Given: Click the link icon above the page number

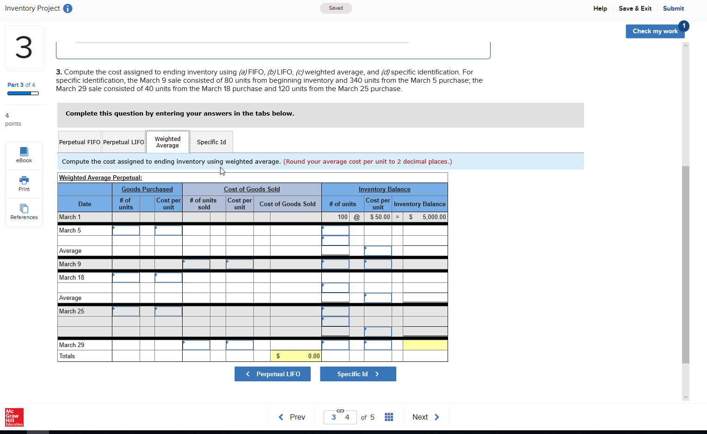Looking at the screenshot, I should pyautogui.click(x=340, y=410).
